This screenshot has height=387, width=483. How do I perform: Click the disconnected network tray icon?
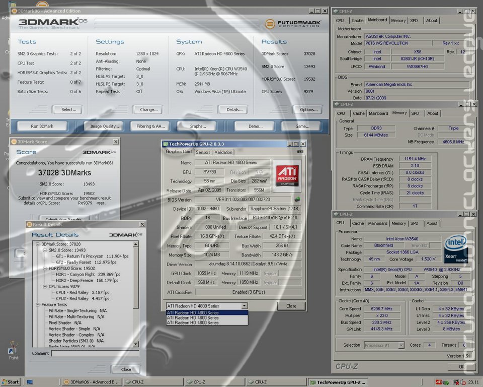(456, 382)
